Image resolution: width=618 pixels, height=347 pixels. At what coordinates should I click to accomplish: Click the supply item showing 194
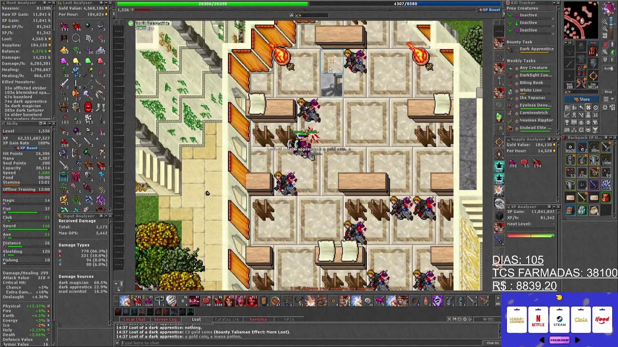tap(537, 163)
